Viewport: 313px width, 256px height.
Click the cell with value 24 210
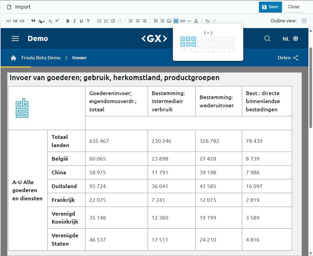[219, 240]
